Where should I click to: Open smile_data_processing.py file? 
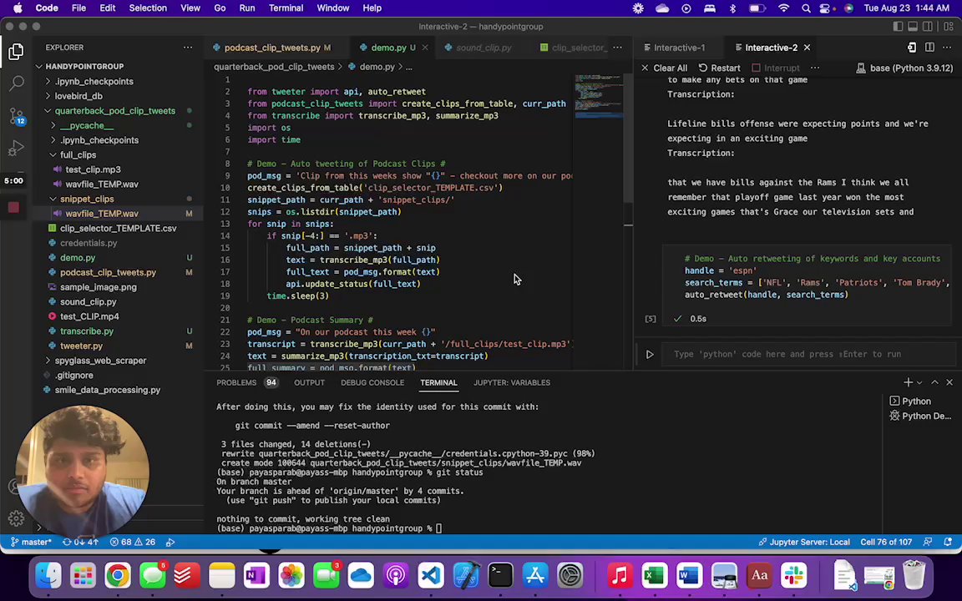[108, 390]
